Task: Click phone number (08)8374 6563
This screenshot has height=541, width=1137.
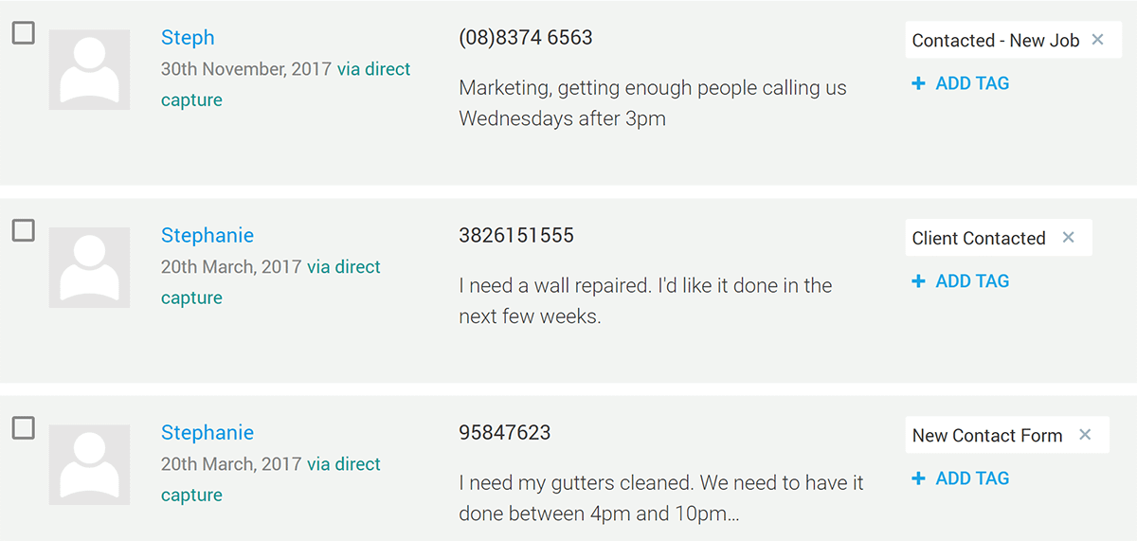Action: (526, 38)
